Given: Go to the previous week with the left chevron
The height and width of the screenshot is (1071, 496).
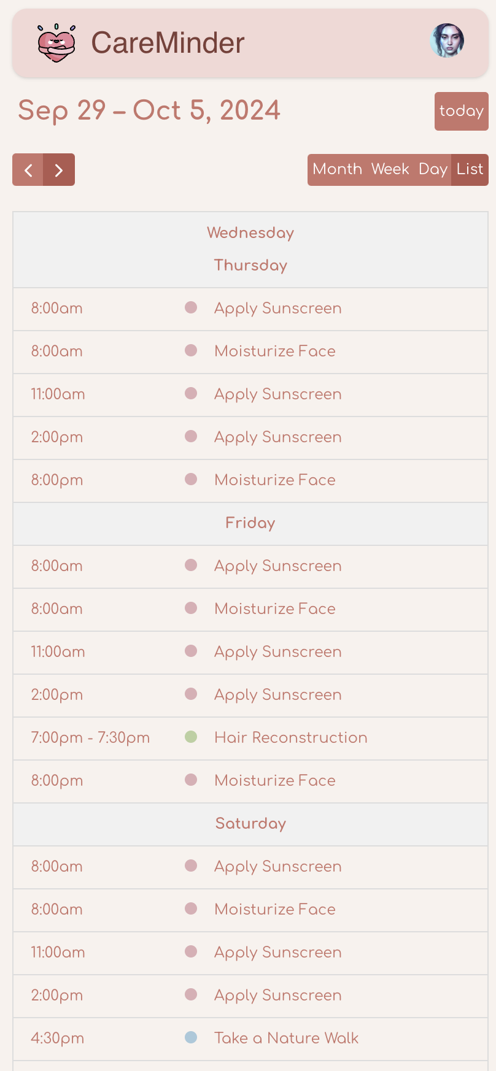Looking at the screenshot, I should click(x=28, y=170).
